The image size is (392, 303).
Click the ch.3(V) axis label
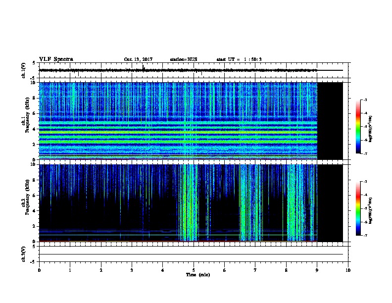[23, 254]
